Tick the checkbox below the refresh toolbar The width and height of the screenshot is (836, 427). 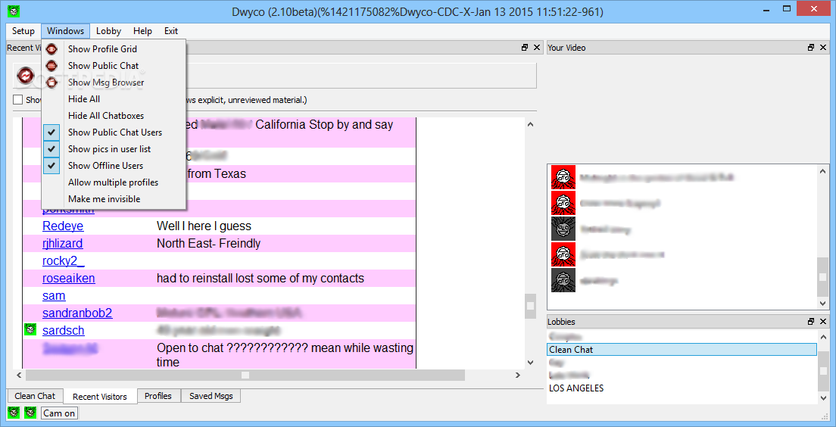point(18,100)
